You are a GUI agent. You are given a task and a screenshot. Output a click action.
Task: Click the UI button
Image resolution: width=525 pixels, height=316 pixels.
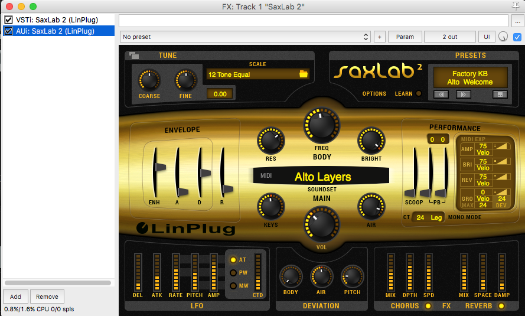487,37
